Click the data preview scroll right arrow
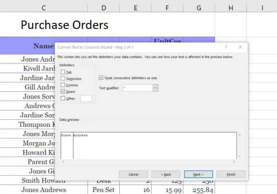Viewport: 277px width, 194px height. pyautogui.click(x=234, y=161)
